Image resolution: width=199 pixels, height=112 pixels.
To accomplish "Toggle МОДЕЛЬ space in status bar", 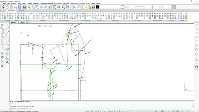I will point(162,111).
